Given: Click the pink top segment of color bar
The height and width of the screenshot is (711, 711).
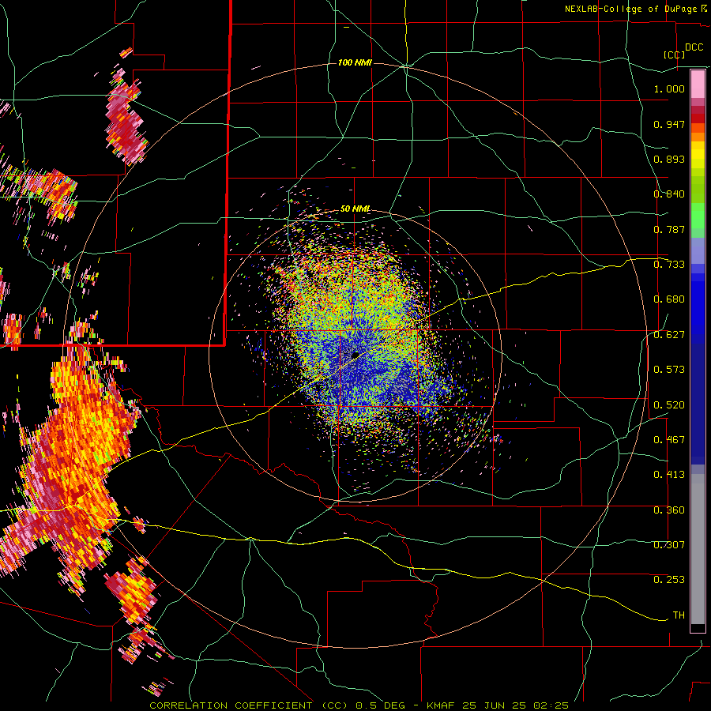Looking at the screenshot, I should (698, 84).
